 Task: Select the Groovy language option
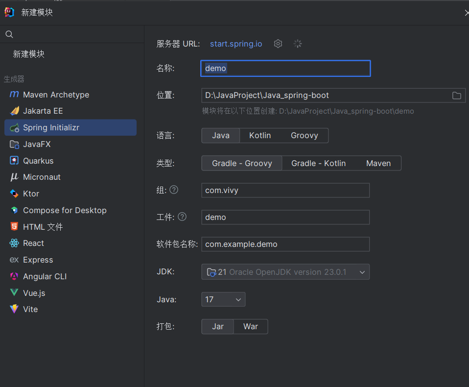pos(304,135)
